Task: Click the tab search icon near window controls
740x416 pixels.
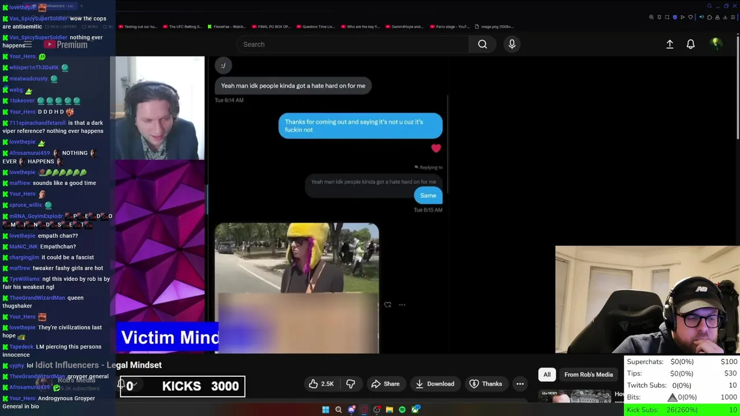Action: [x=709, y=6]
